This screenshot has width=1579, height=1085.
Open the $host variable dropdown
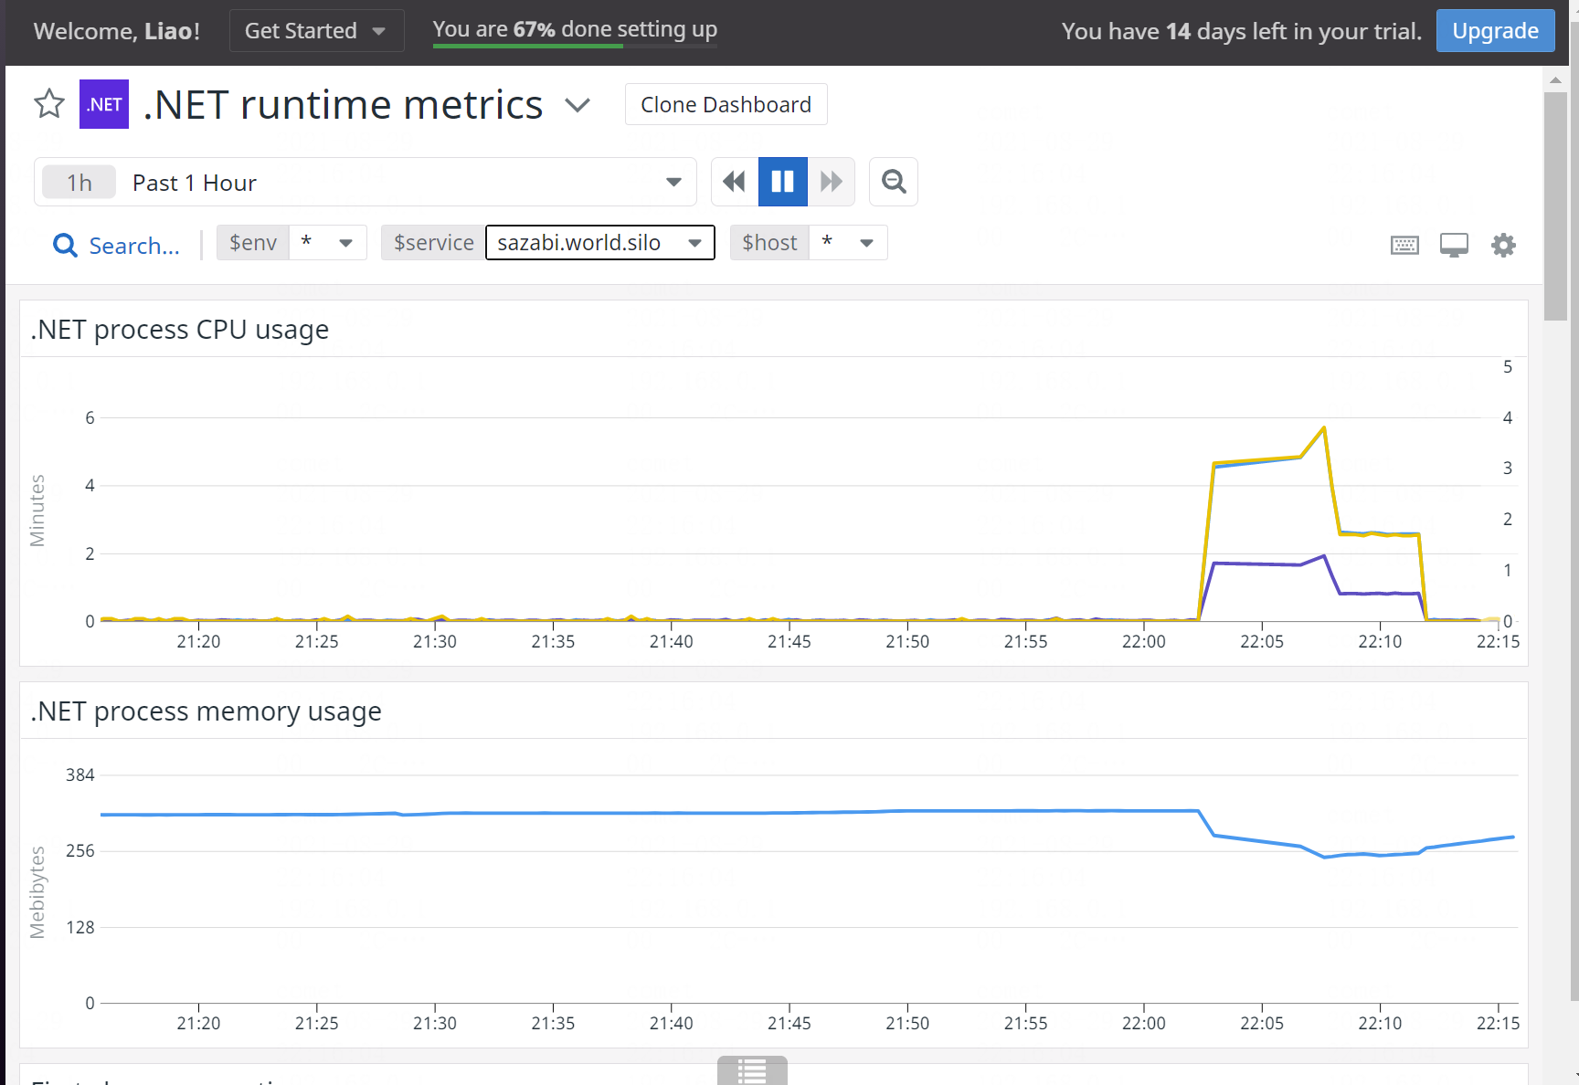tap(848, 243)
